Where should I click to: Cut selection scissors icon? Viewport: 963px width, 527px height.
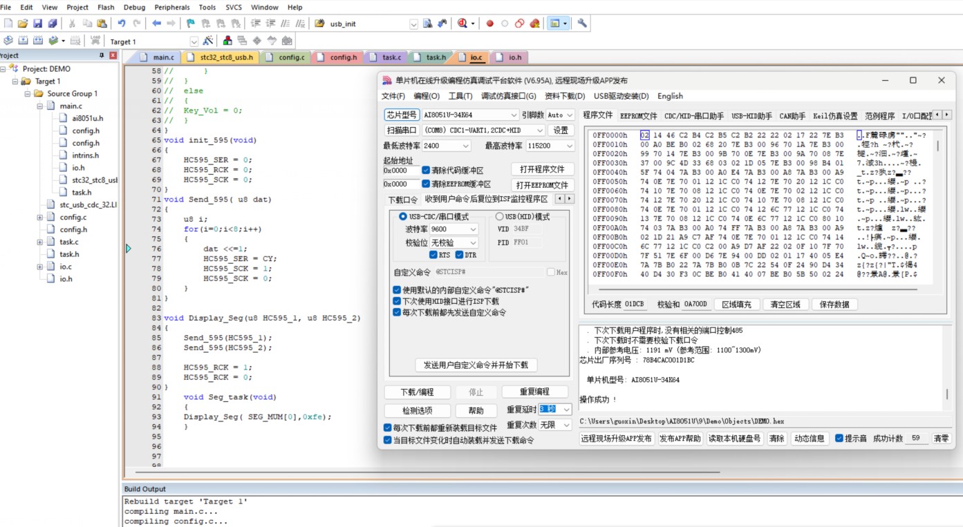pyautogui.click(x=71, y=23)
